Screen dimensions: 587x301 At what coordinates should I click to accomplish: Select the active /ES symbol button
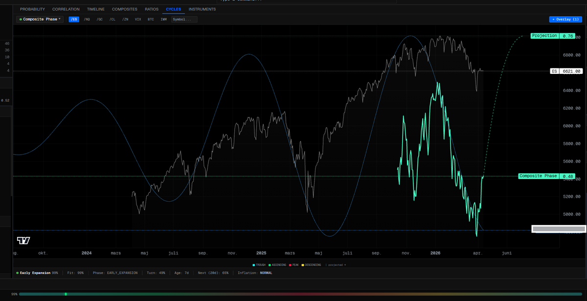pyautogui.click(x=74, y=19)
